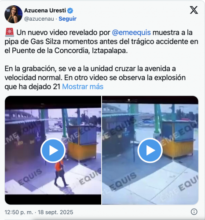The image size is (205, 220).
Task: Click the red siren emoji in the tweet
Action: point(10,32)
